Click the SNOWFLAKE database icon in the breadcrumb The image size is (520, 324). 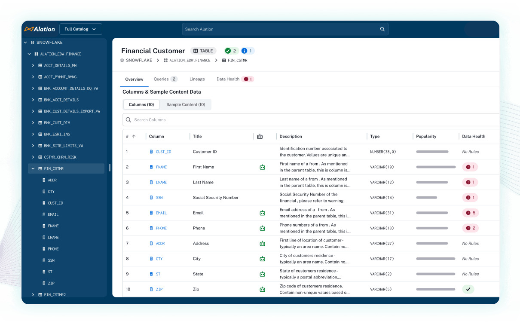tap(122, 60)
